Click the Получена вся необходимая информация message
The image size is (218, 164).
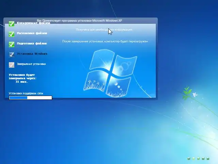point(104,30)
